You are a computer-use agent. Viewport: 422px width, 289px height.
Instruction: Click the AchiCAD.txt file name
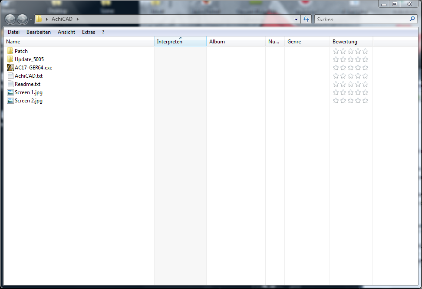point(29,76)
